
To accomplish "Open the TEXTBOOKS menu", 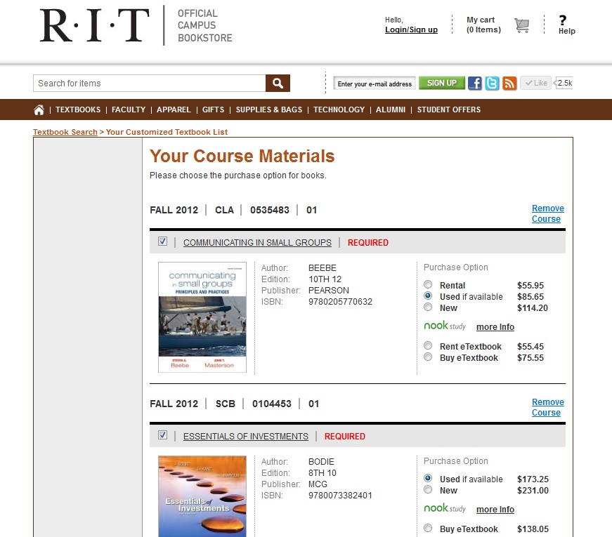I will 77,110.
